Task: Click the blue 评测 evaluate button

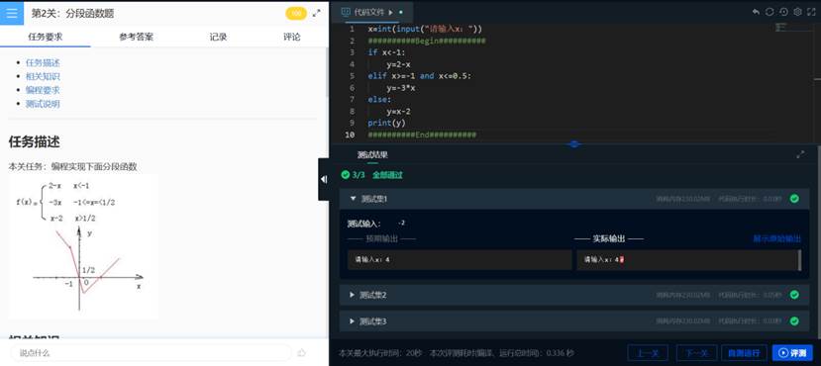Action: click(792, 353)
